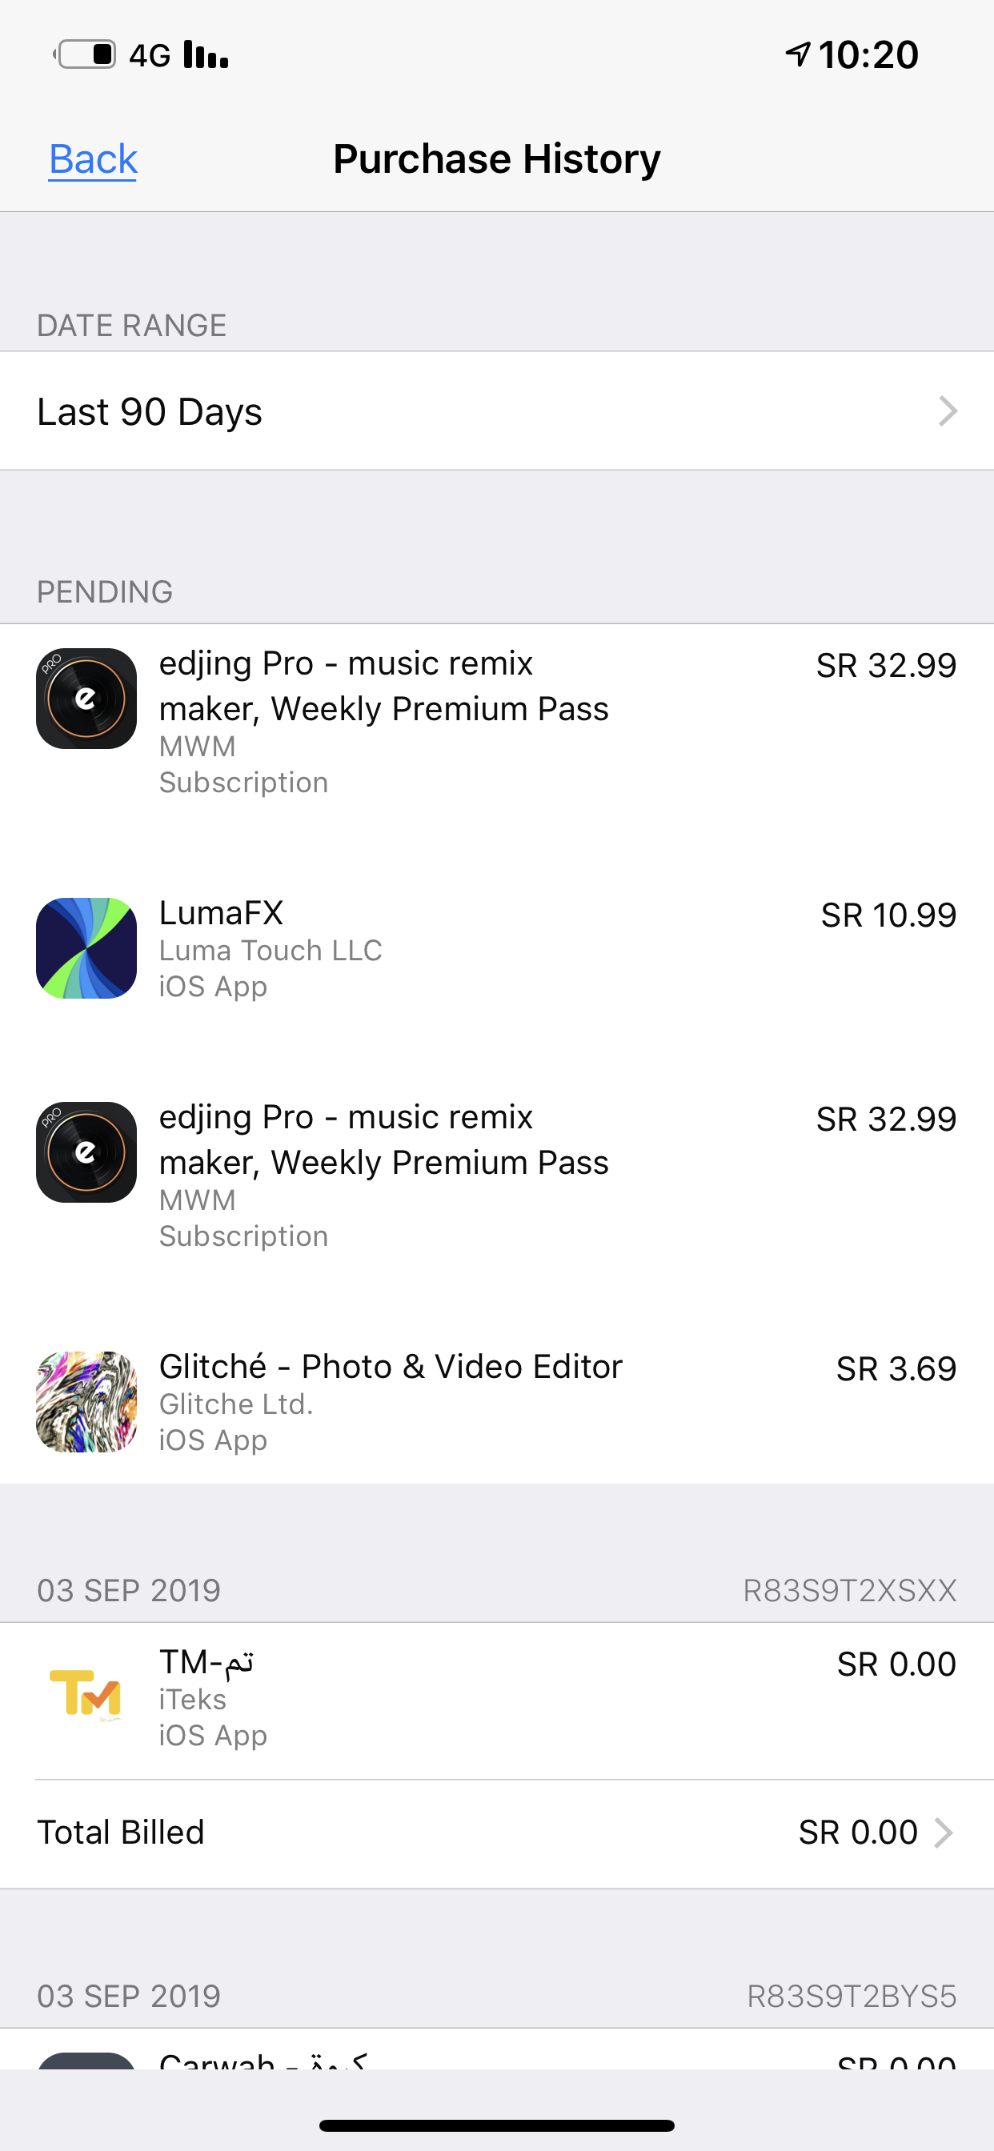
Task: Open Glitché - Photo & Video Editor entry
Action: point(391,1367)
